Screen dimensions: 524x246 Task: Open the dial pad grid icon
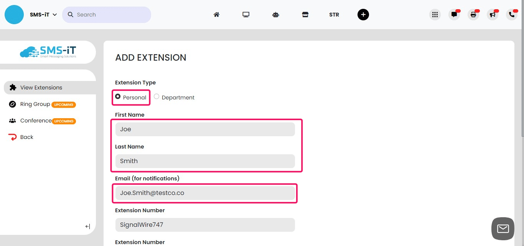435,14
